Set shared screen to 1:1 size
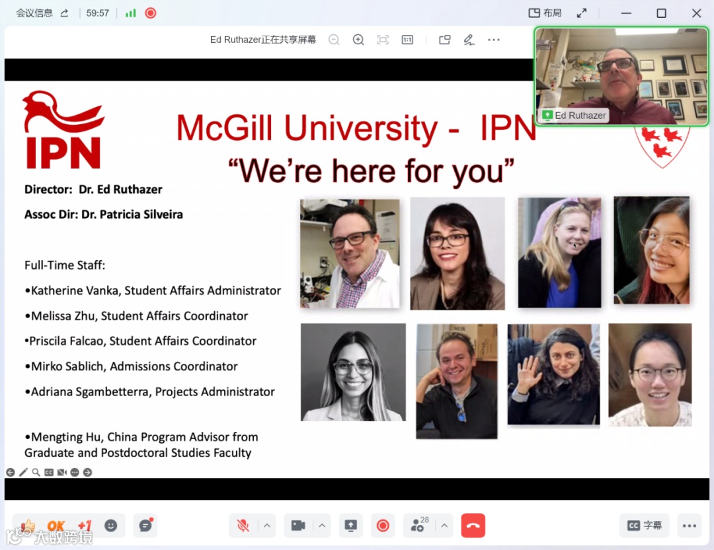 (x=407, y=40)
